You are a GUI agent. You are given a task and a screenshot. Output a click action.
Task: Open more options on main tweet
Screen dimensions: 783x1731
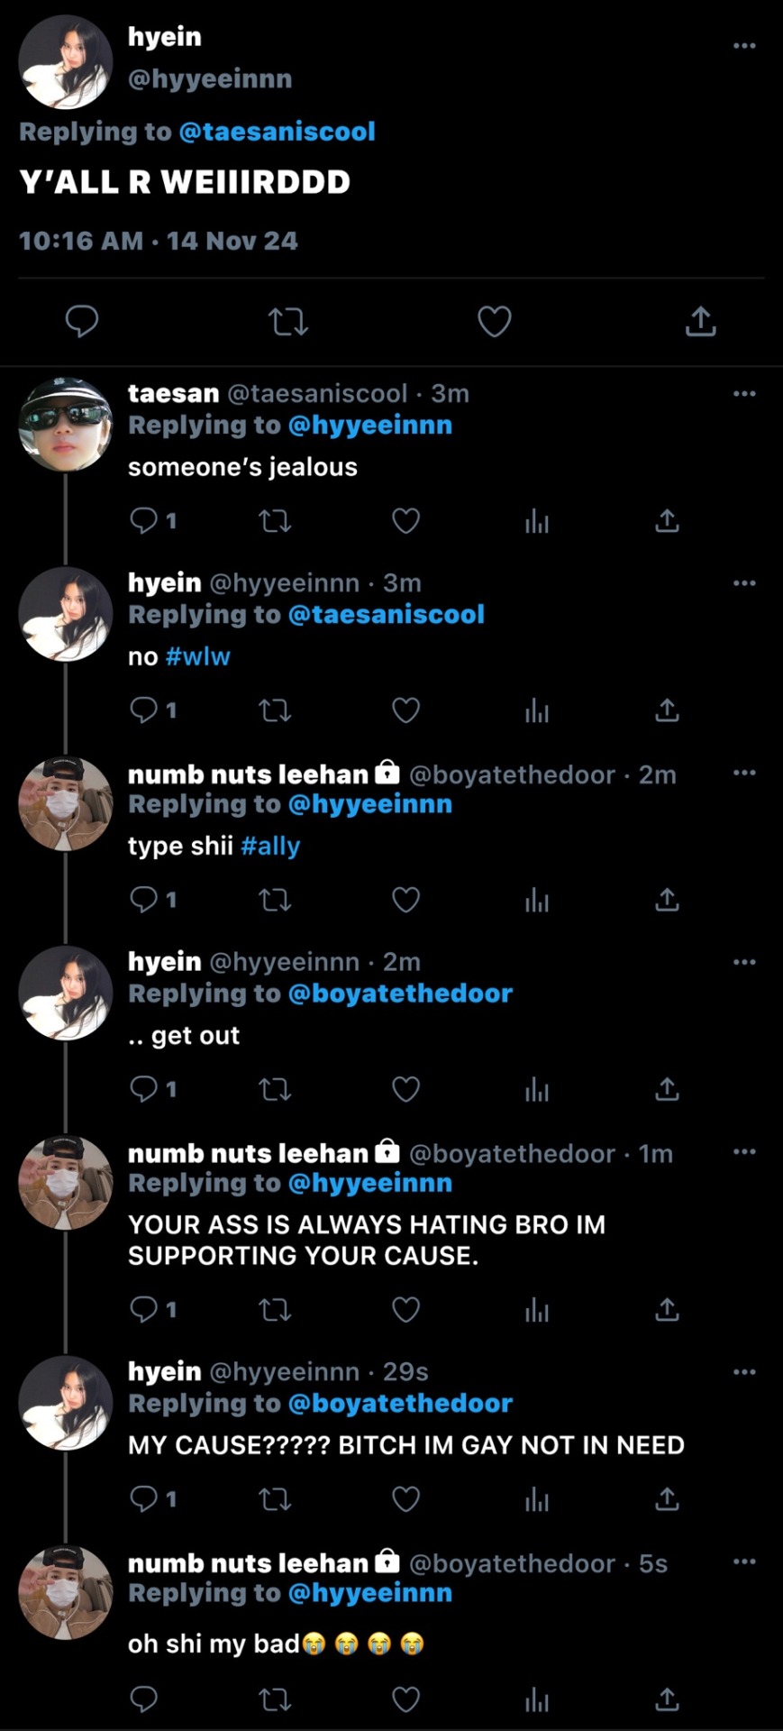pos(744,46)
